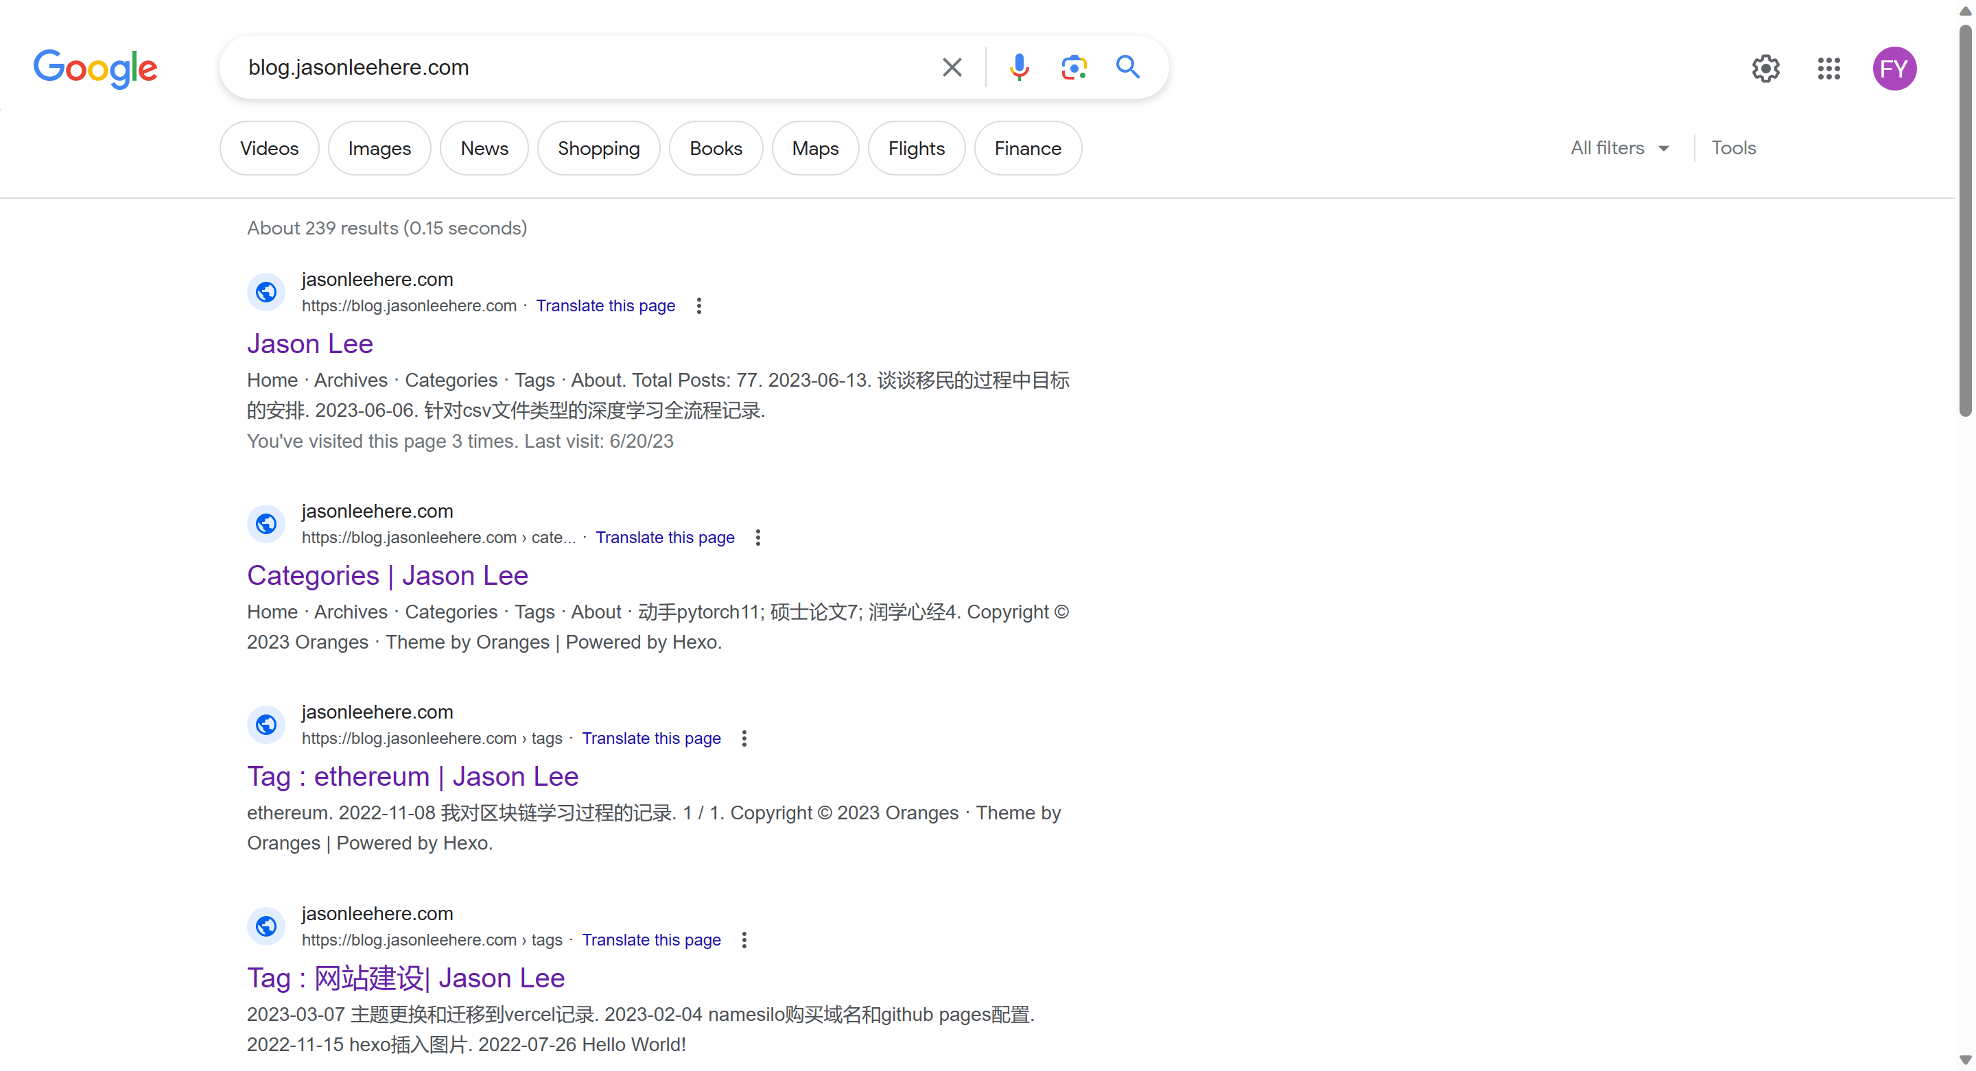Translate the Tag 网站建设 result page

(x=650, y=940)
